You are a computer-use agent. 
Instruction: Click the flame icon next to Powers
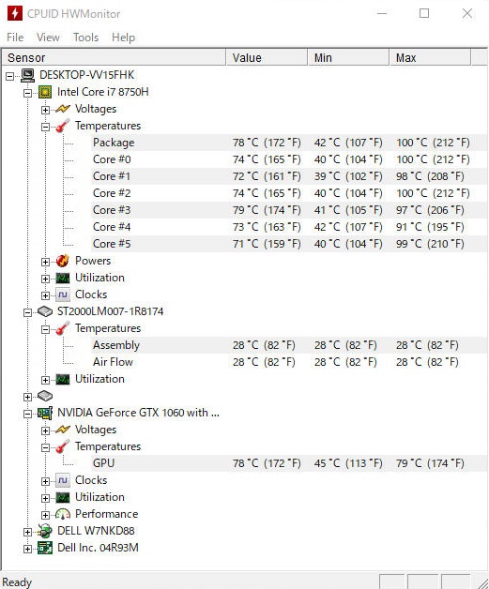tap(63, 261)
